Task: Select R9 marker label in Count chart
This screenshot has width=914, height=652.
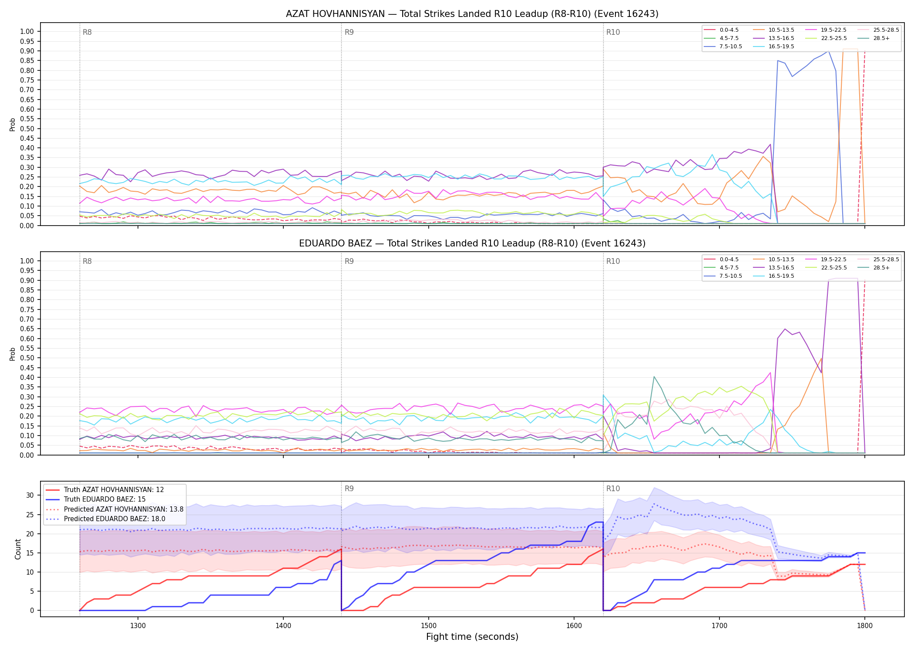Action: tap(349, 489)
